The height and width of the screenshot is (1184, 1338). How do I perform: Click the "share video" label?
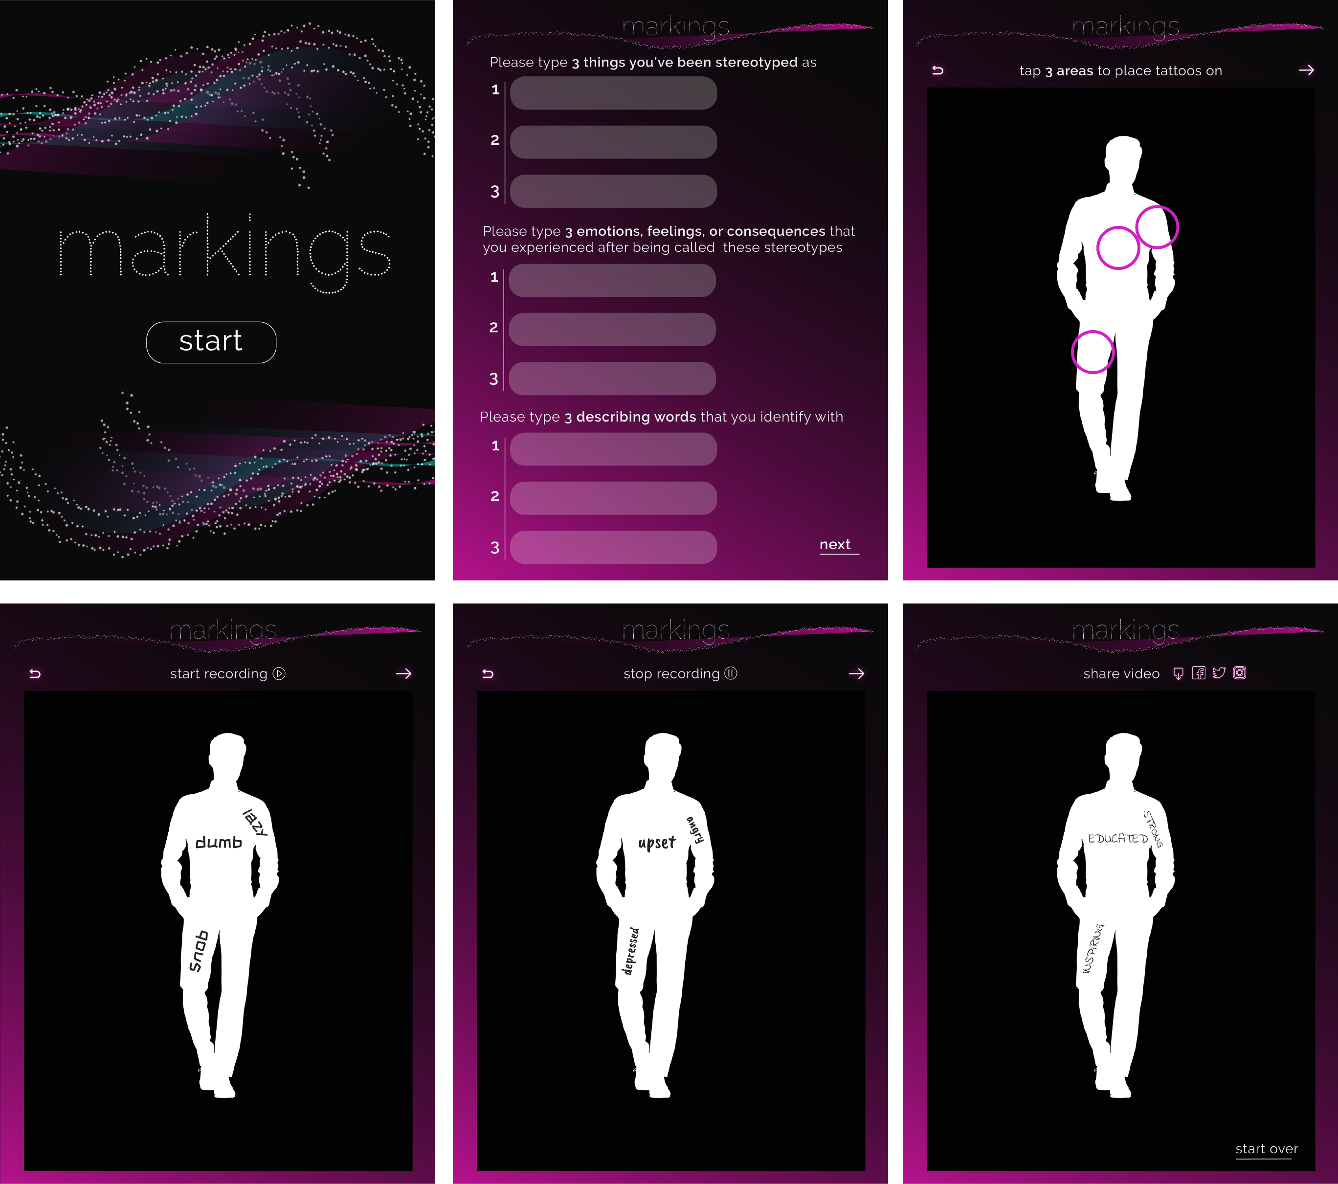[x=1121, y=673]
